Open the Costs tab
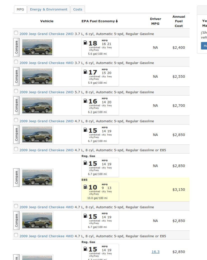The width and height of the screenshot is (207, 260). [77, 9]
